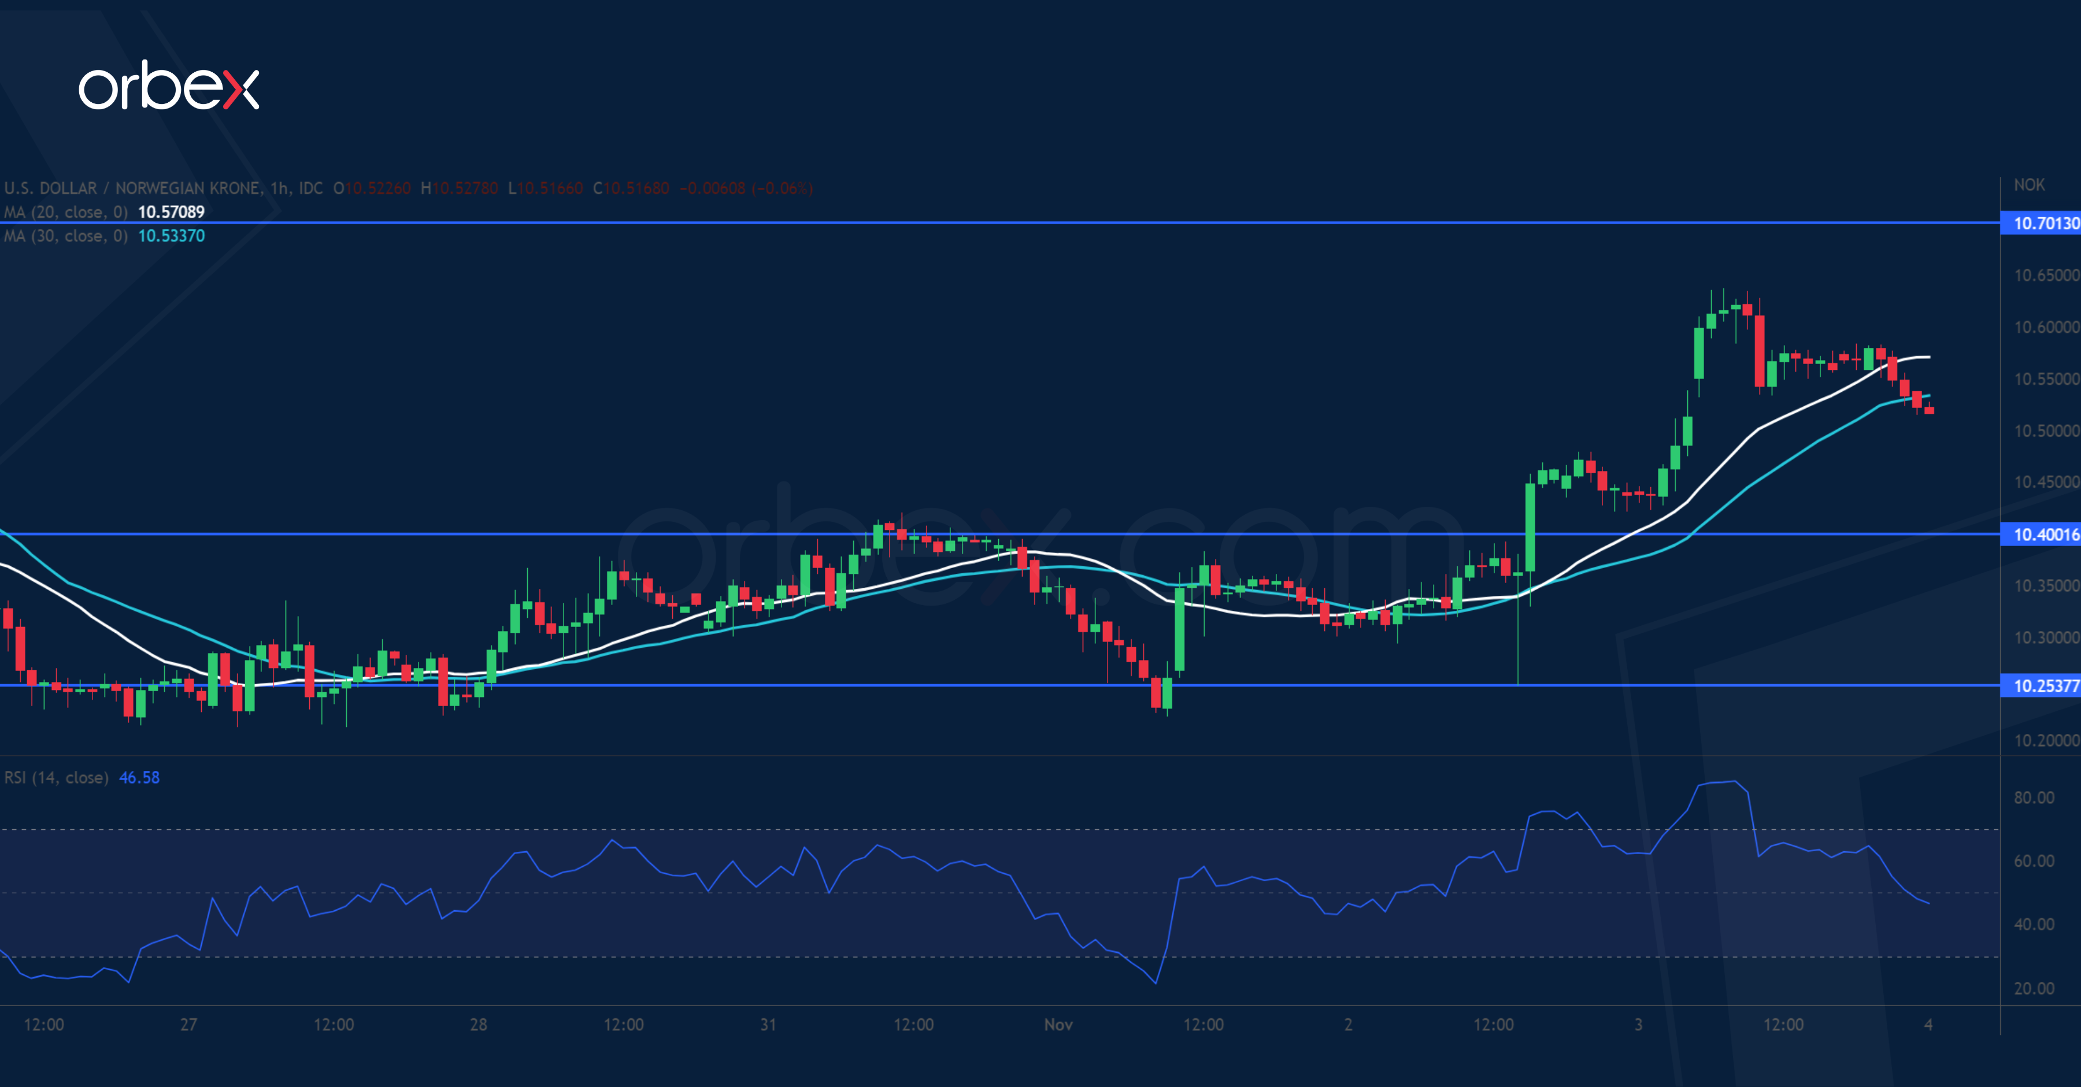This screenshot has width=2081, height=1087.
Task: Click the MA 30 indicator label
Action: [x=66, y=236]
